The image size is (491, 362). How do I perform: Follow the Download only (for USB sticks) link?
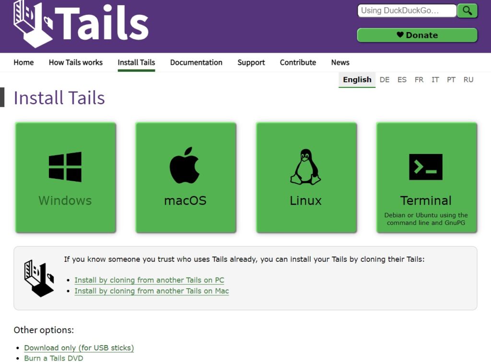pos(79,348)
